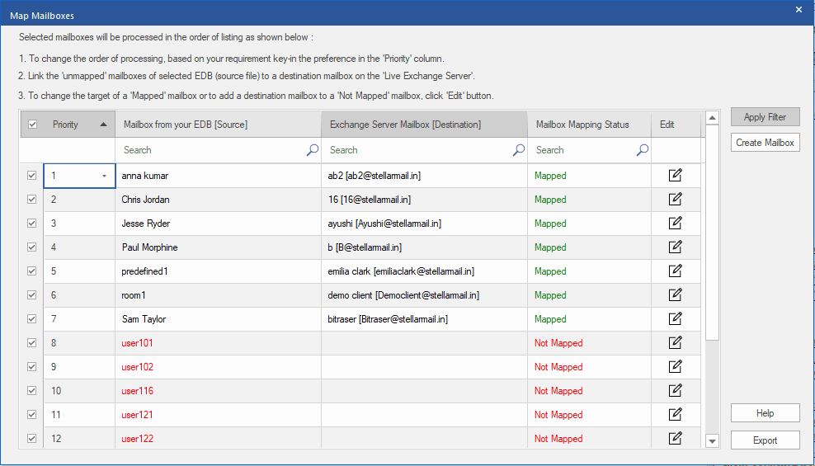Edit mapping for Sam Taylor mailbox
Viewport: 815px width, 466px height.
pos(675,318)
